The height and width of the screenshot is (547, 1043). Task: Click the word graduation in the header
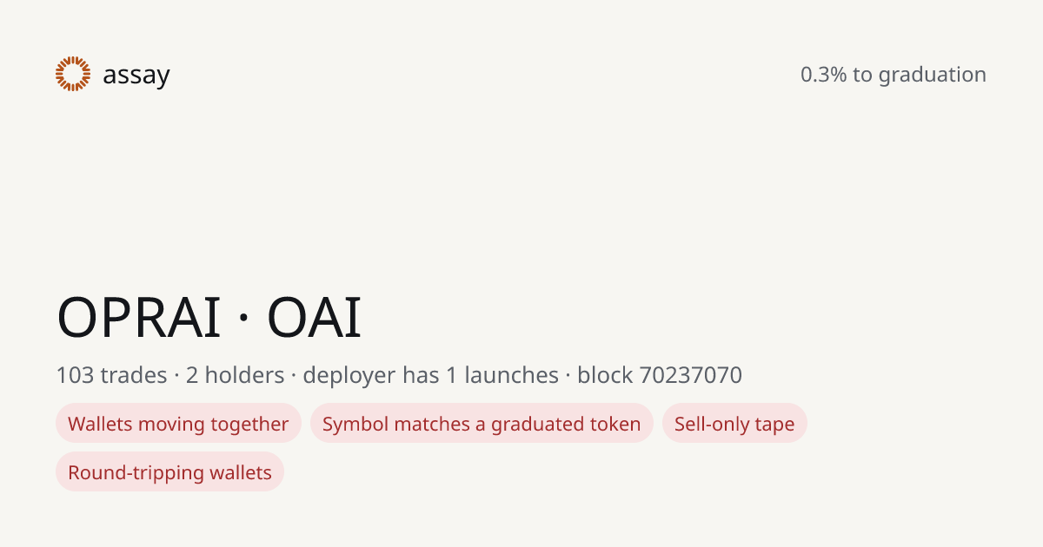[932, 76]
